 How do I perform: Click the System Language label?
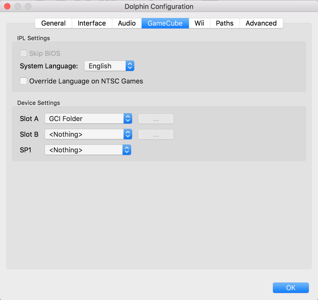(x=49, y=66)
